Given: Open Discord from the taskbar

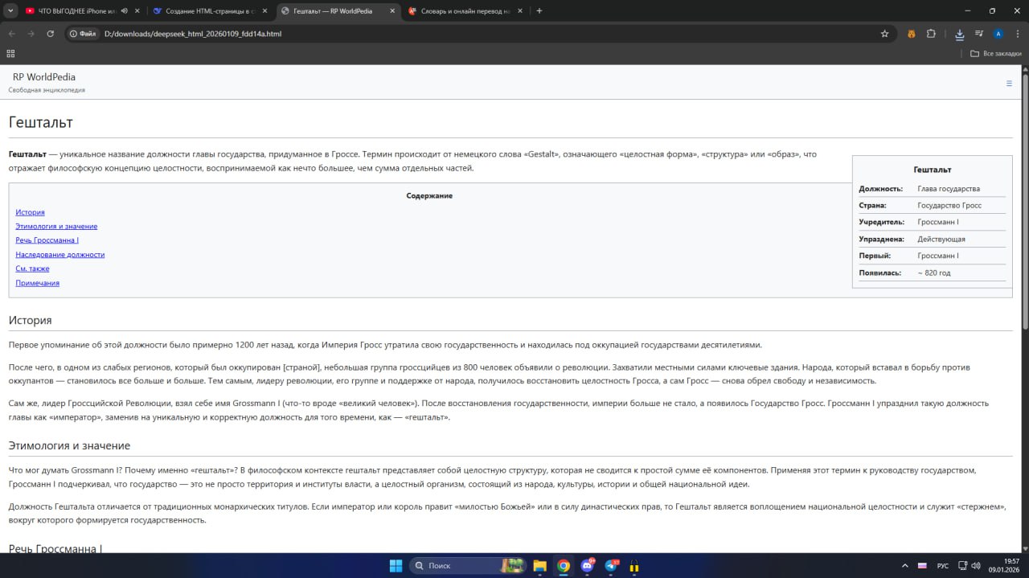Looking at the screenshot, I should [588, 565].
